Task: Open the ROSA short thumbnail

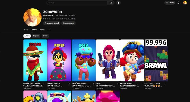Action: coord(84,60)
